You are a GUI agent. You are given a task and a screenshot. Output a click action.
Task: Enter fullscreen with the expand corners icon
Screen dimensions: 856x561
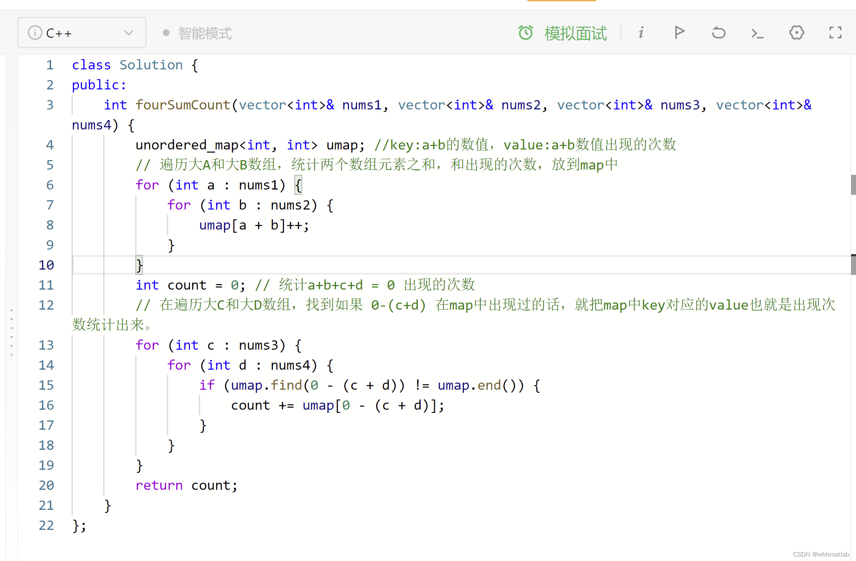click(x=835, y=33)
